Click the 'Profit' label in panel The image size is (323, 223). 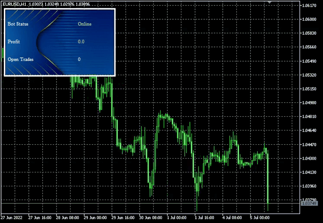tap(14, 42)
